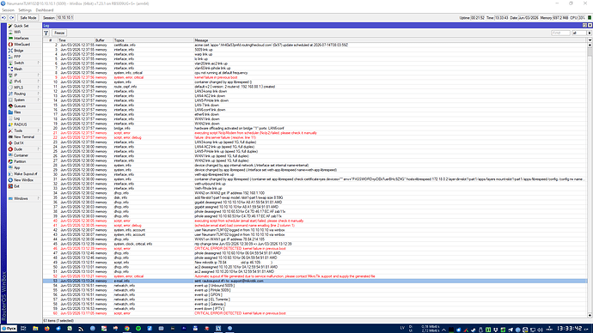Expand the System submenu

[x=24, y=100]
